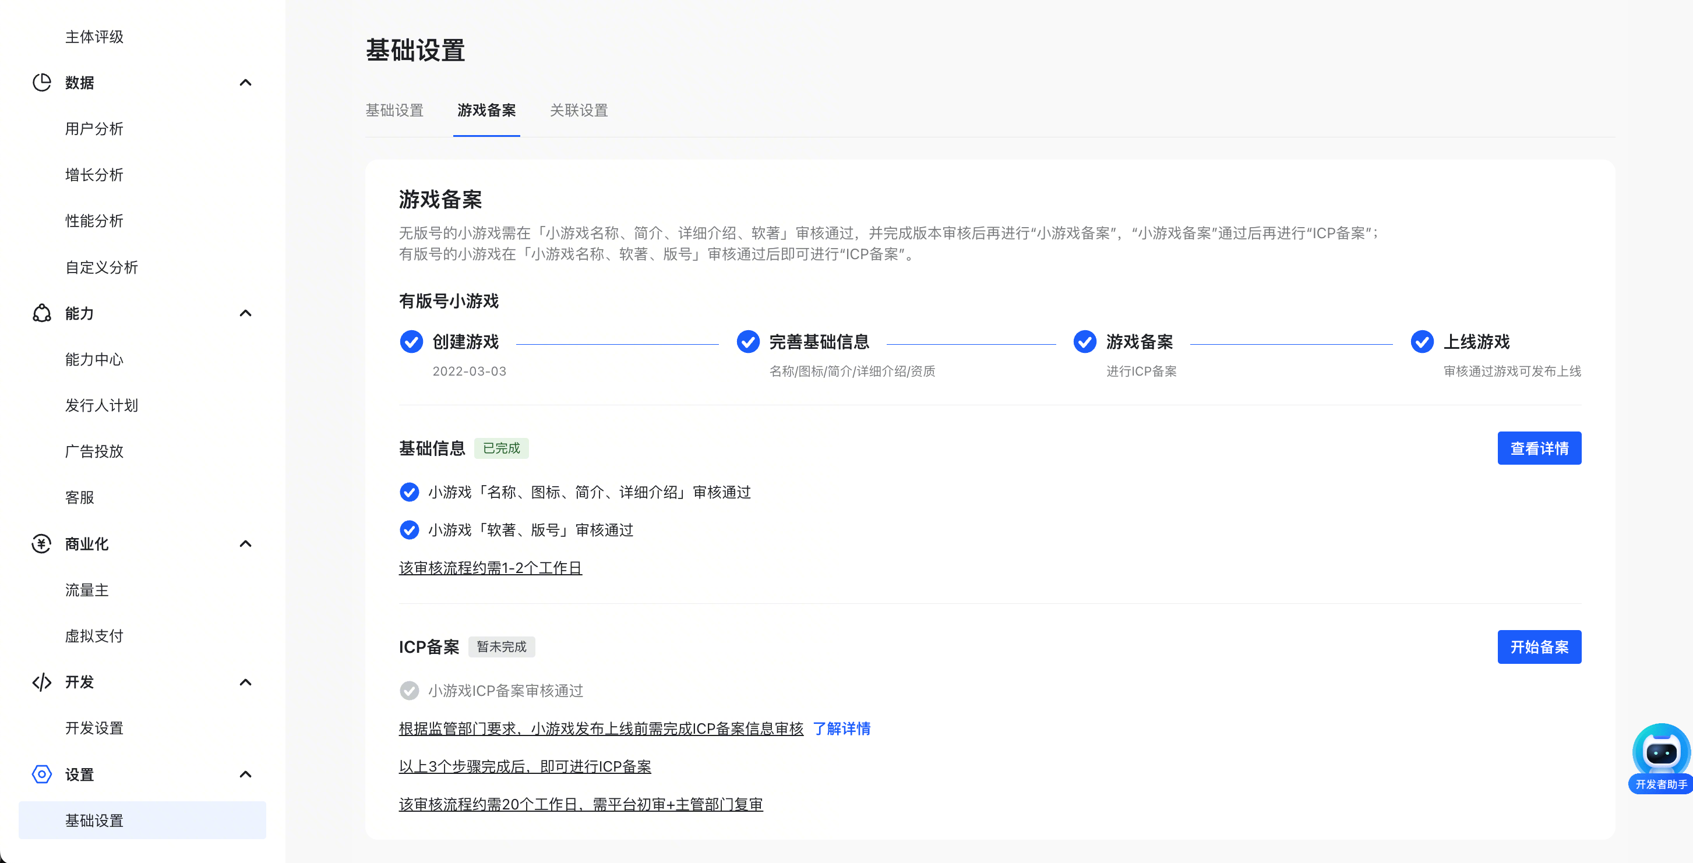The height and width of the screenshot is (863, 1693).
Task: Switch to the 基础设置 tab
Action: [394, 110]
